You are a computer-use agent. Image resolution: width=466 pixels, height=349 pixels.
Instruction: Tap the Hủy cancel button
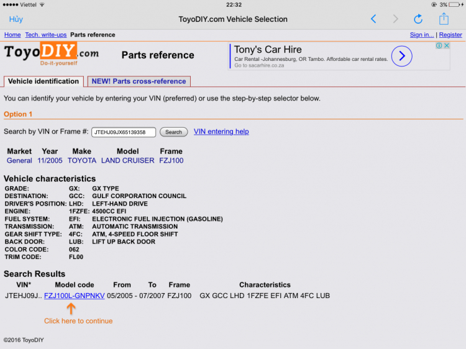coord(16,19)
